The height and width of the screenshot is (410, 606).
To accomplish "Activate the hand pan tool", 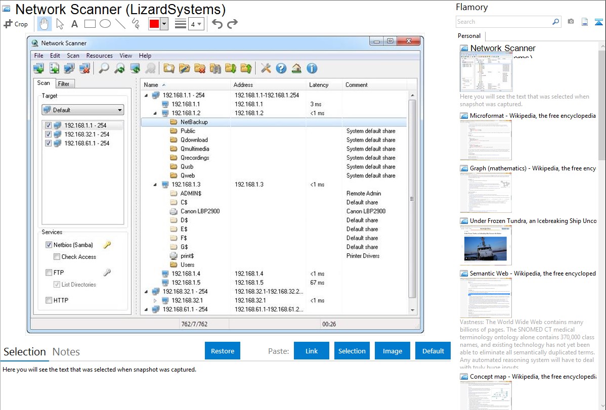I will point(45,24).
